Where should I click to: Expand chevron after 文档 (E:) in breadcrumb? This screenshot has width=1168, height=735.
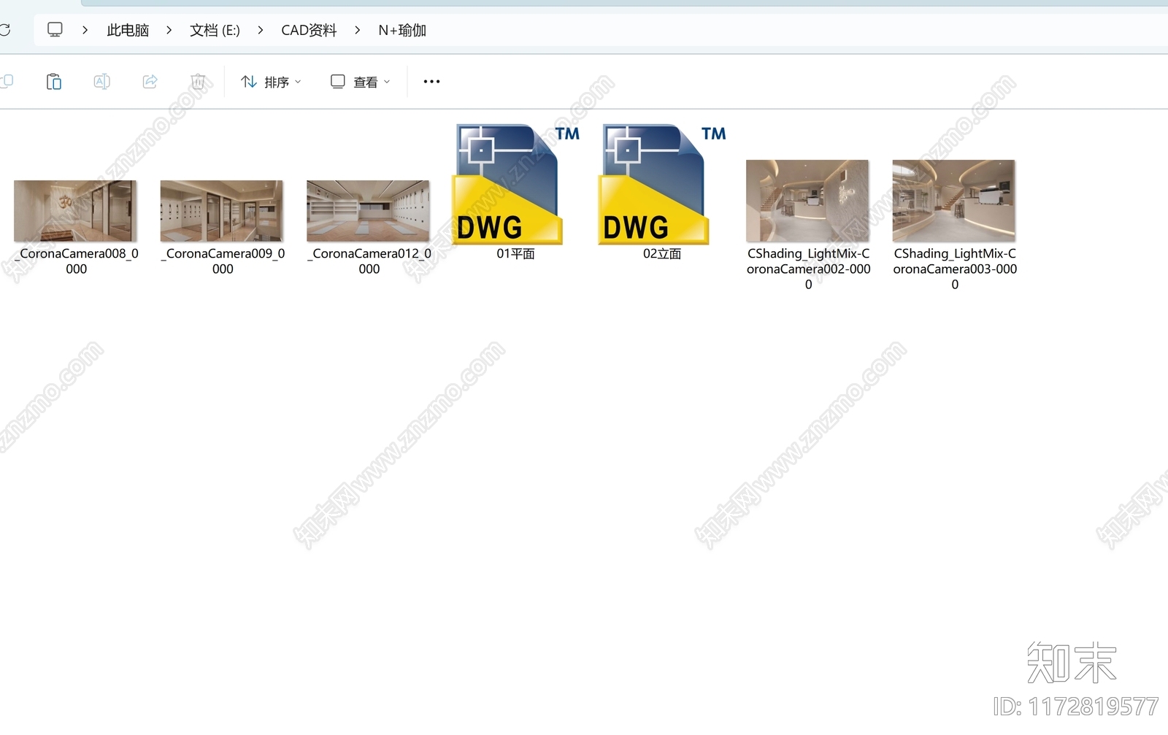[261, 30]
